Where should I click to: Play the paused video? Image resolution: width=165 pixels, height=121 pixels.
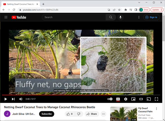[x=6, y=99]
